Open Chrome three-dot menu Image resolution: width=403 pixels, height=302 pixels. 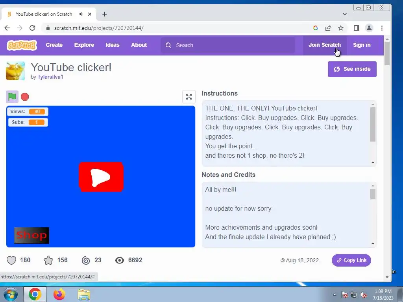pos(382,28)
